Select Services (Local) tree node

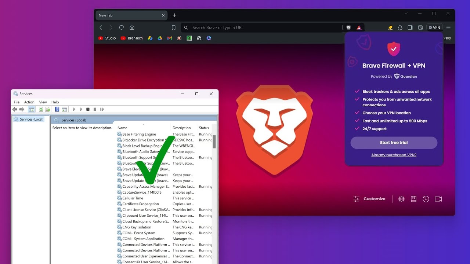tap(29, 119)
